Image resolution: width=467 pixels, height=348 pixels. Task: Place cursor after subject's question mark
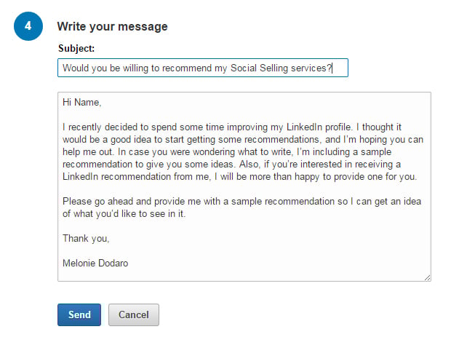tap(332, 68)
